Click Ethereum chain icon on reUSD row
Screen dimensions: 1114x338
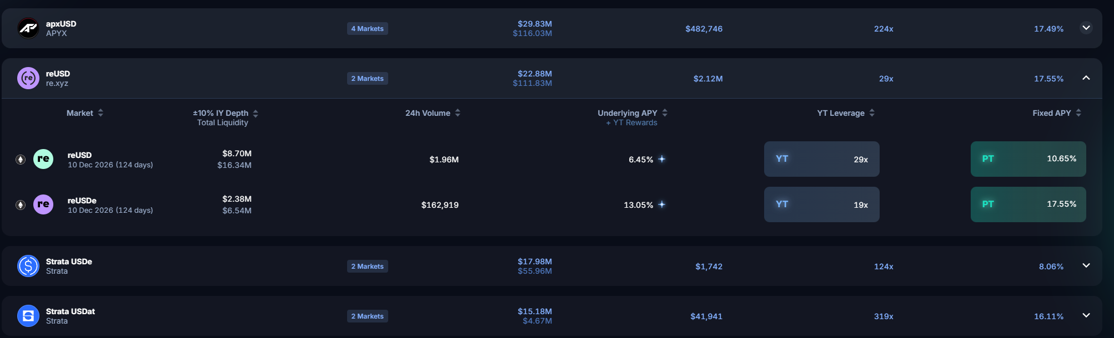(21, 160)
